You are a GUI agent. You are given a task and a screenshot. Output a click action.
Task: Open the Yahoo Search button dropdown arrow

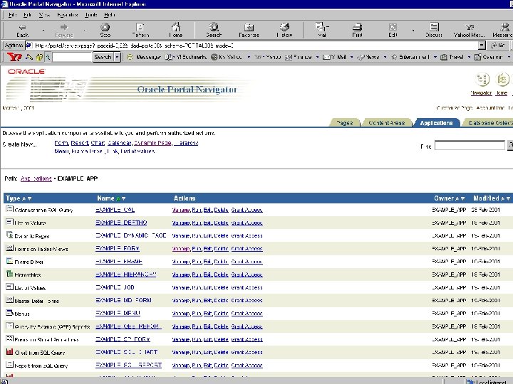117,57
